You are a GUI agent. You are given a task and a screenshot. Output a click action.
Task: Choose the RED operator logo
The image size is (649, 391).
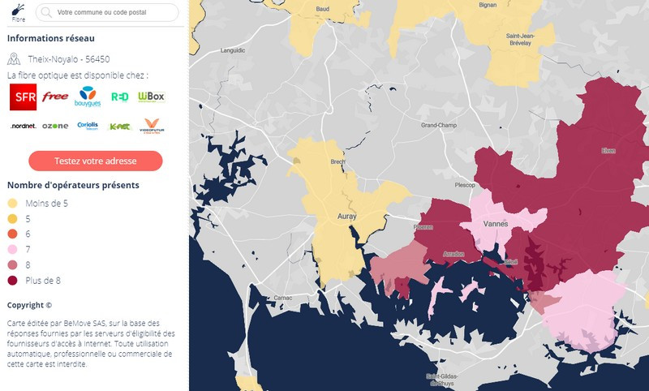[x=119, y=97]
